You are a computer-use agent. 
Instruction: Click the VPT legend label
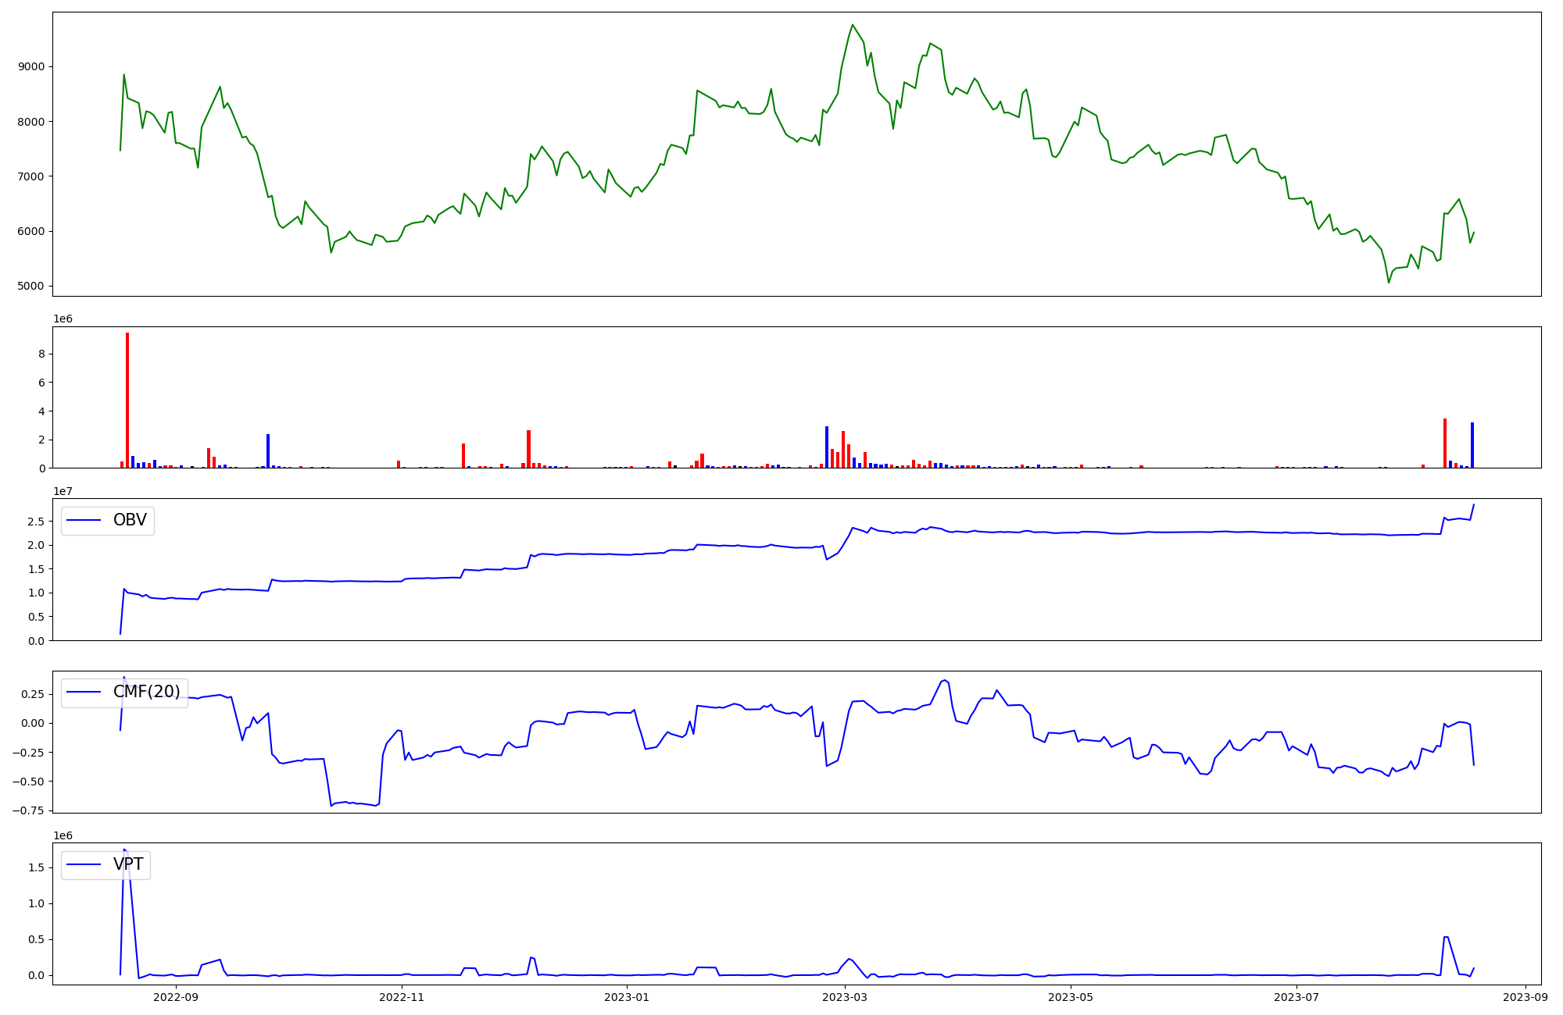click(x=128, y=864)
